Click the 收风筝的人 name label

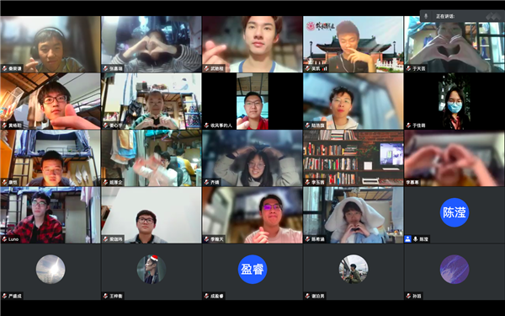coord(221,126)
